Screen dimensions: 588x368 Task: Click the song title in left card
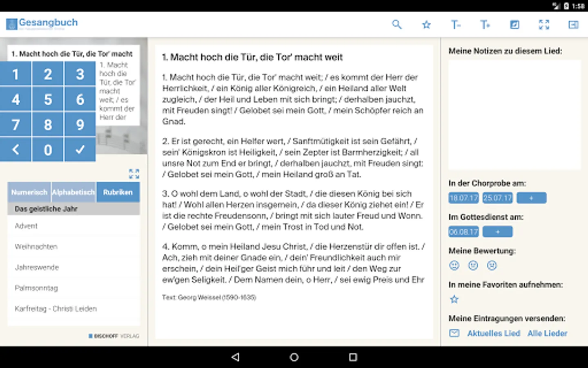[72, 54]
